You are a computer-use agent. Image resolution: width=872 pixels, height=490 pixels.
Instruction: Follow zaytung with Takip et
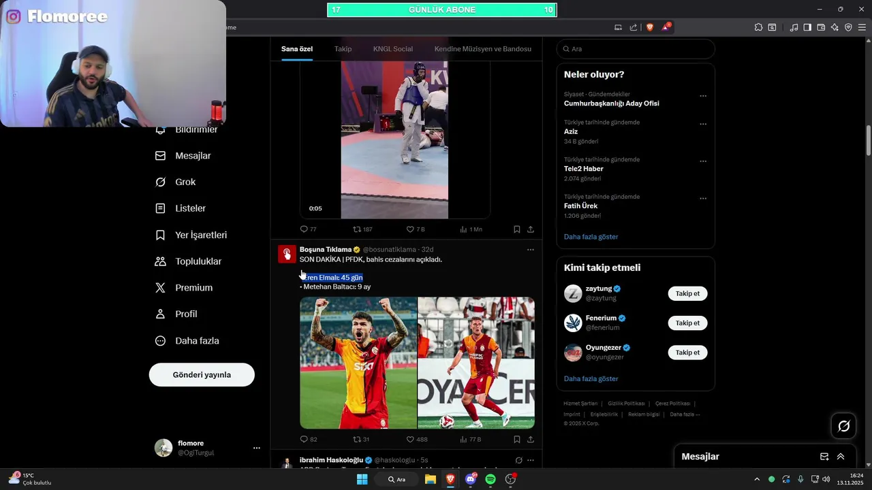687,293
